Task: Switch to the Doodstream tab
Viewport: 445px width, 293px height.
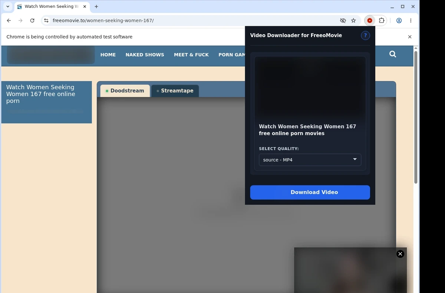Action: pyautogui.click(x=125, y=91)
